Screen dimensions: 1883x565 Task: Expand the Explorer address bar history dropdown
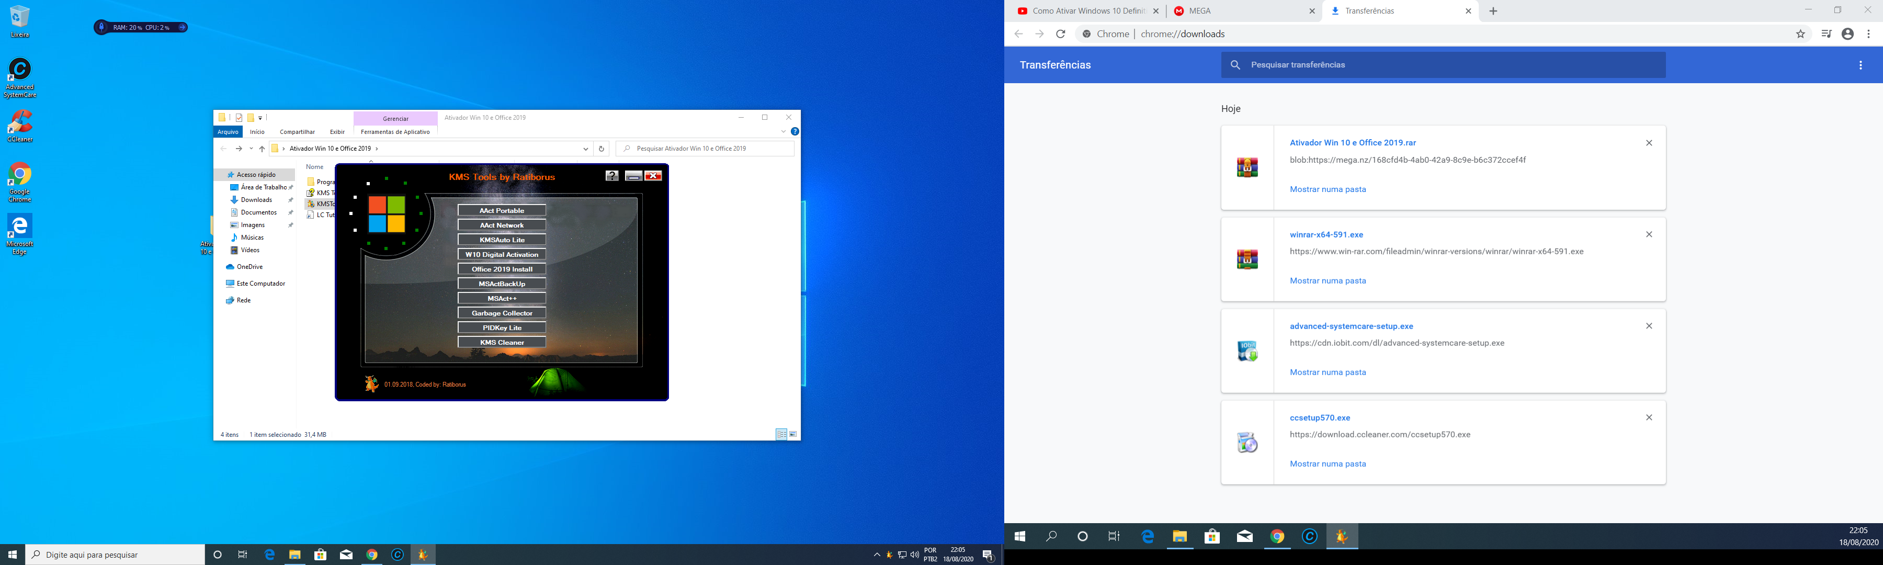585,149
